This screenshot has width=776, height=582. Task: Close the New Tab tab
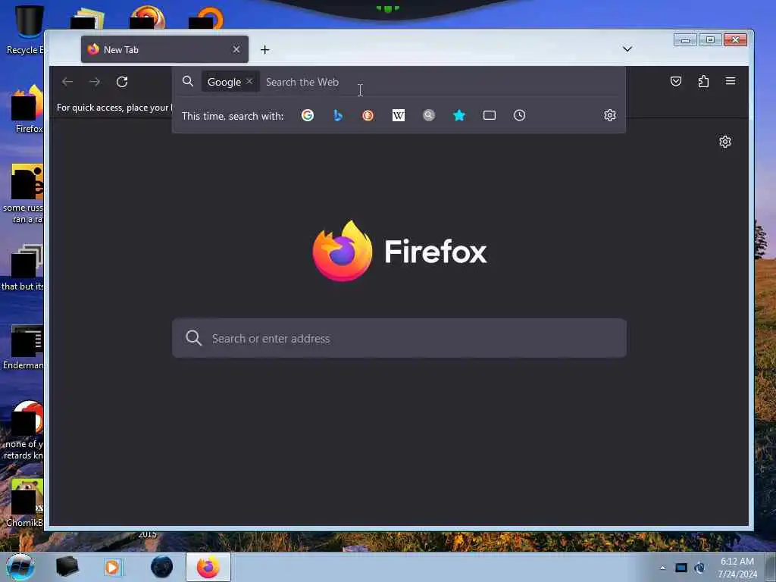236,49
